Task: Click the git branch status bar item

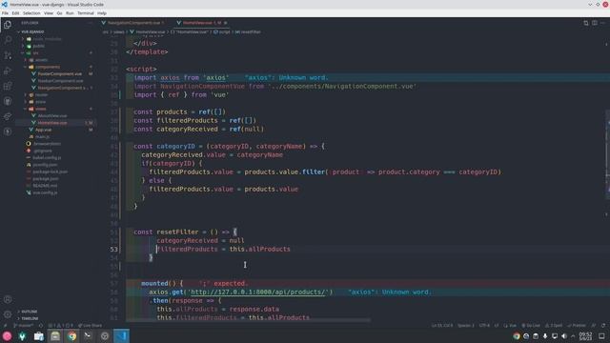Action: click(23, 326)
